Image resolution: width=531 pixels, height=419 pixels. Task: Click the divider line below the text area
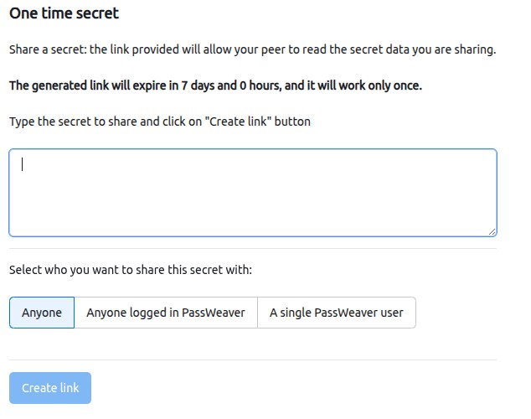(252, 249)
